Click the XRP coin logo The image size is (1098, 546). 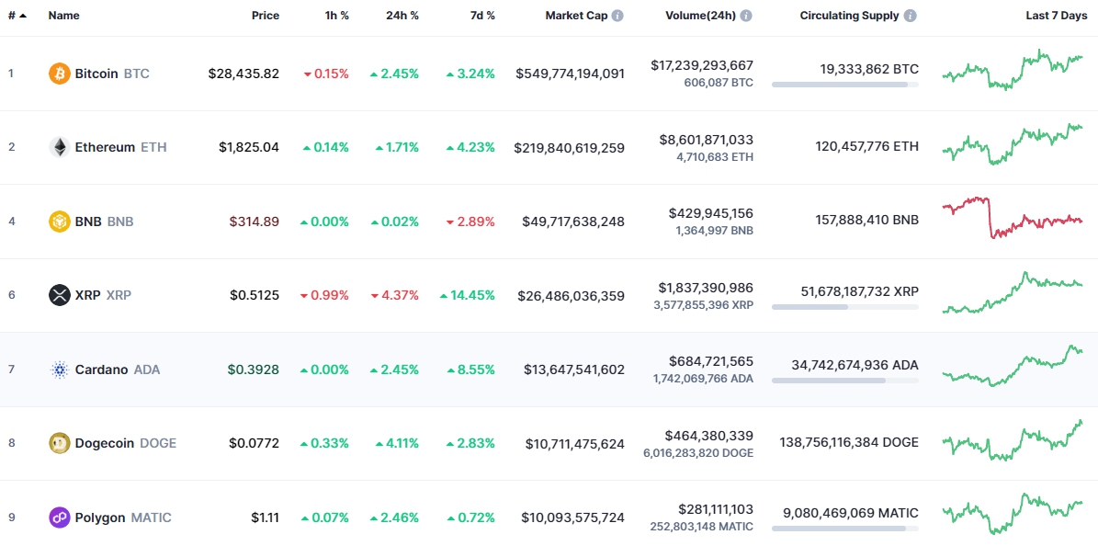click(60, 295)
